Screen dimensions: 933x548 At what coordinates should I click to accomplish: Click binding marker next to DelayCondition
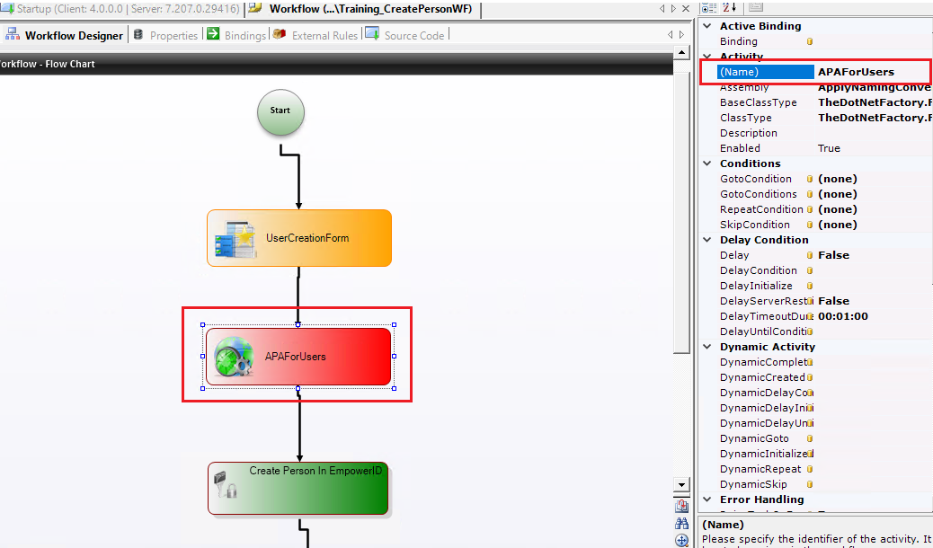point(809,270)
